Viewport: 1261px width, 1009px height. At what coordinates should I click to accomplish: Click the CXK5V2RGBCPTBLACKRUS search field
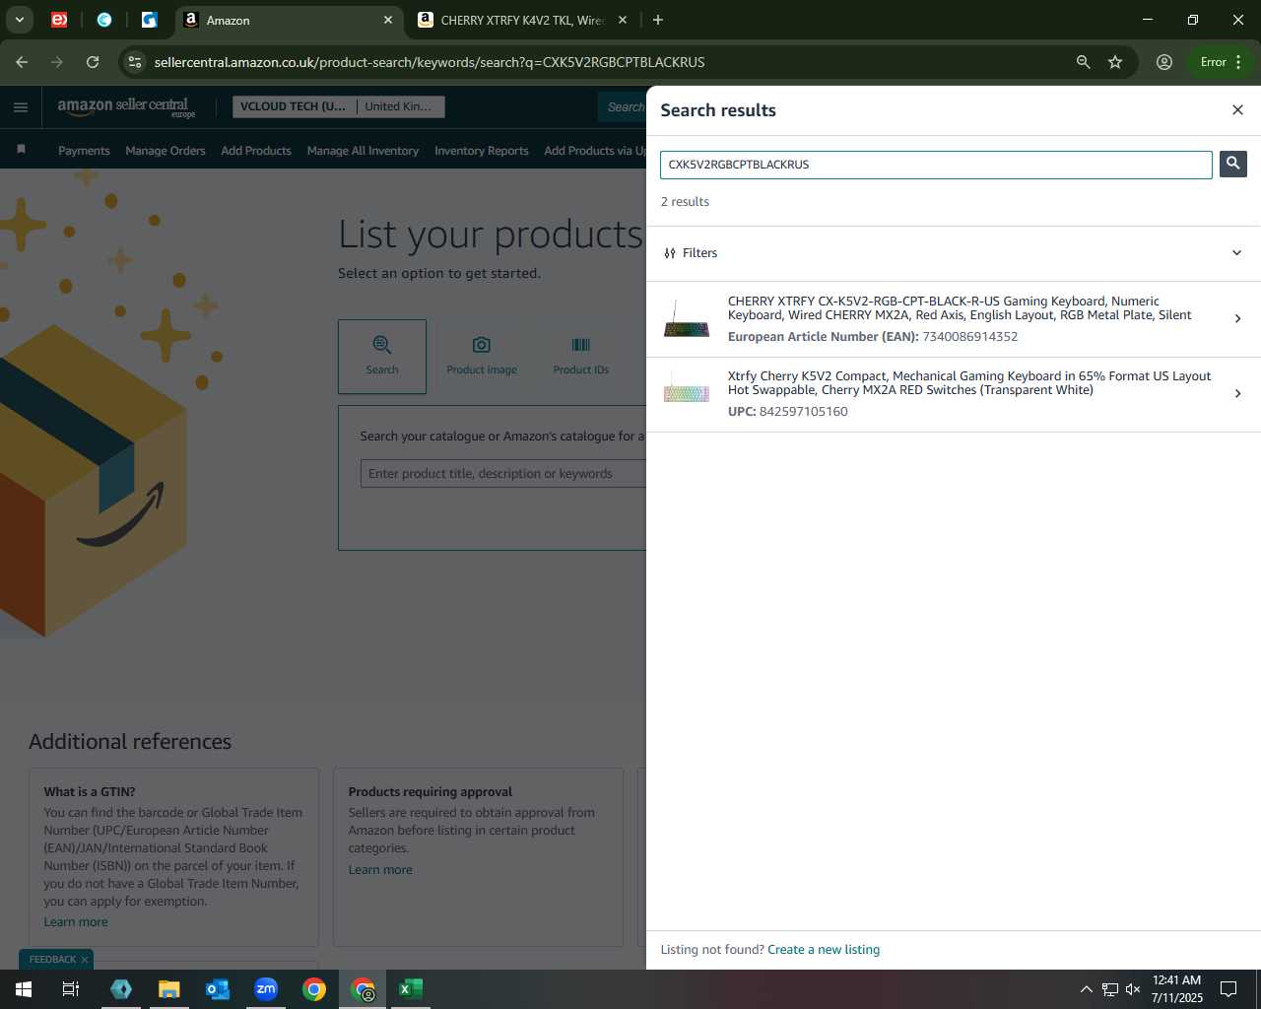point(936,165)
